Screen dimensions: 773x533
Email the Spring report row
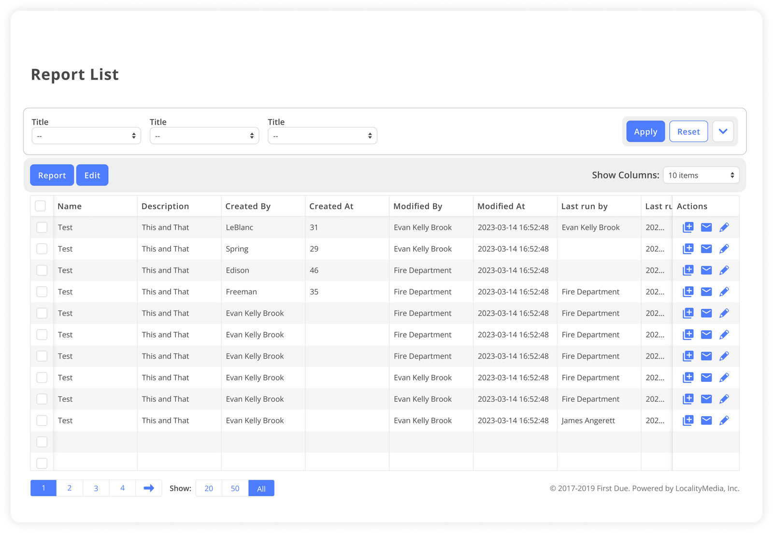point(706,249)
